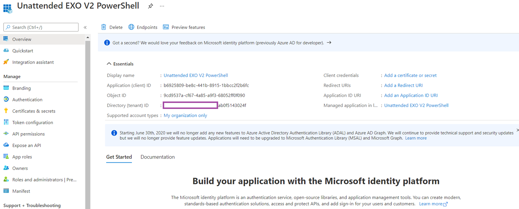Click the Preview features icon

pyautogui.click(x=166, y=27)
